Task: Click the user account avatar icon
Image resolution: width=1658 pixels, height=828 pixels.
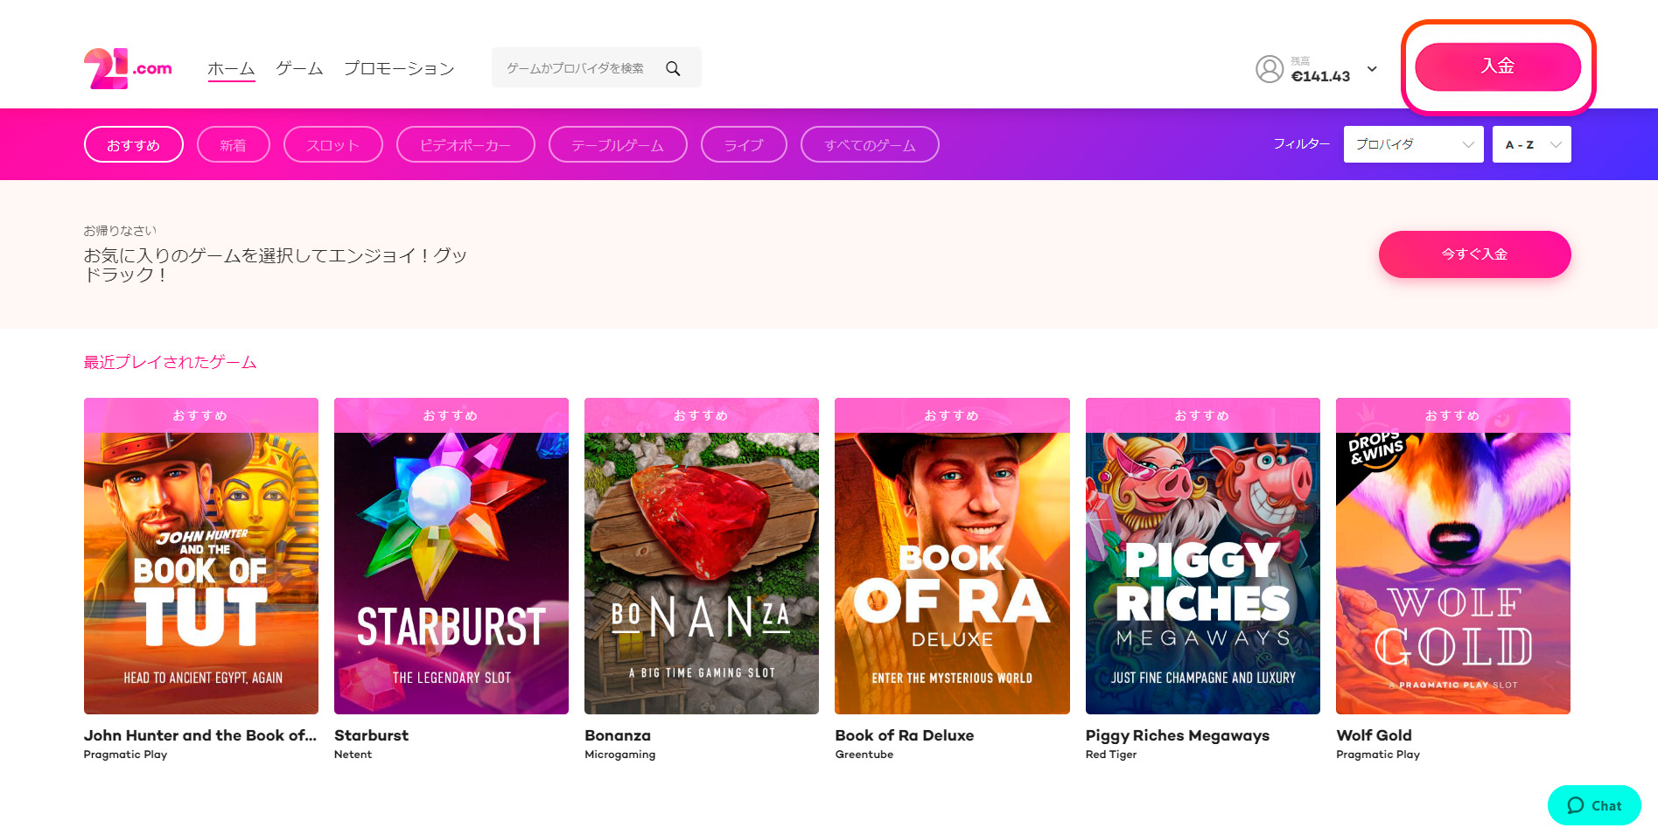Action: point(1270,68)
